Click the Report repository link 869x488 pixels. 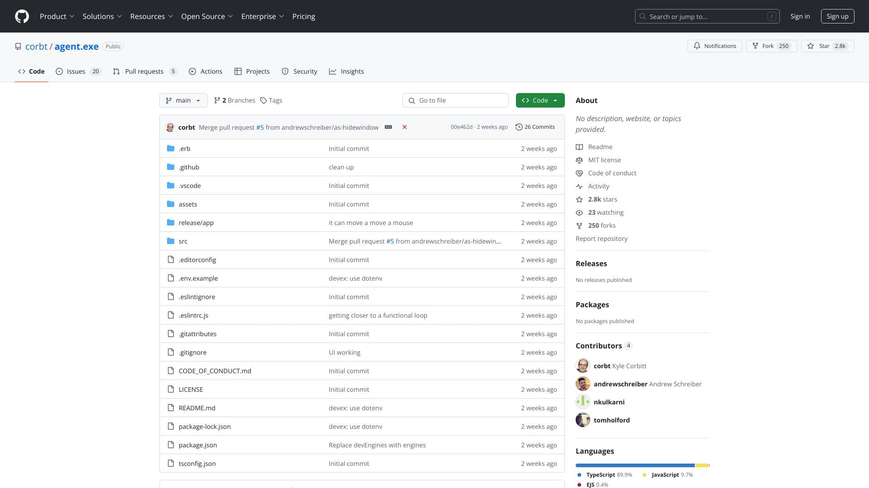click(602, 238)
